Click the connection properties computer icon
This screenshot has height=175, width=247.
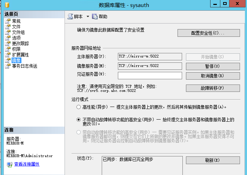[9, 164]
